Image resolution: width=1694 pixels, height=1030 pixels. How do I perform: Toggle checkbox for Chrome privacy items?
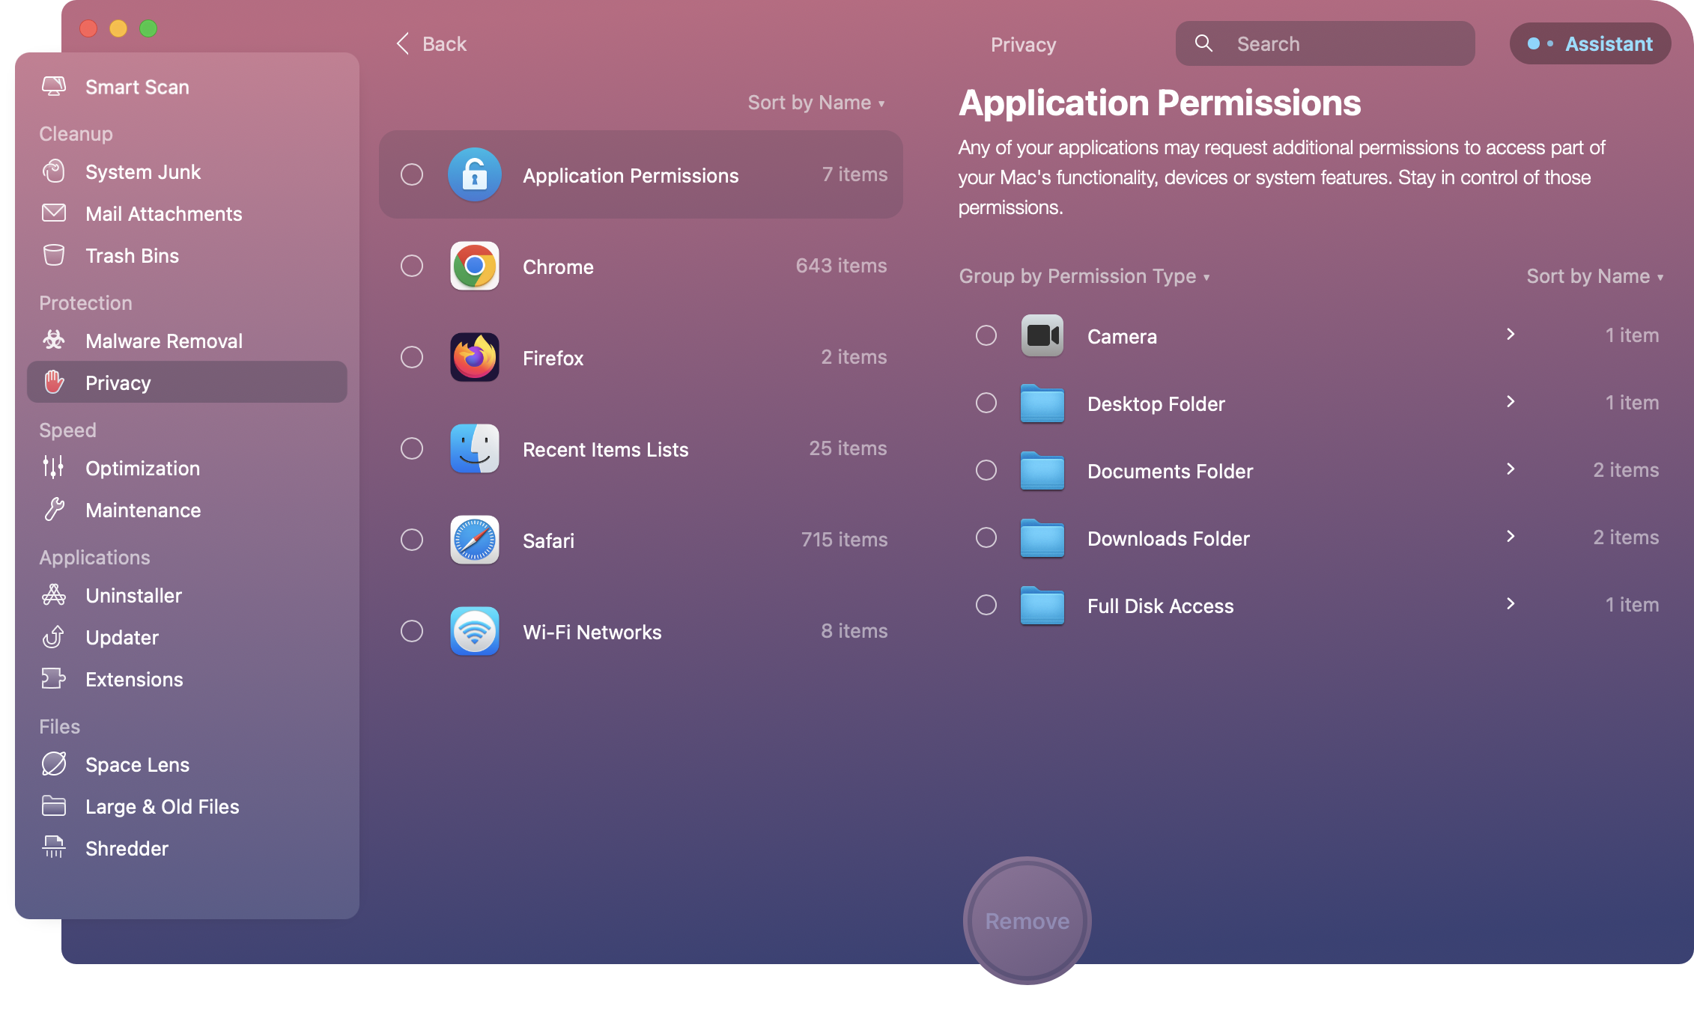pos(411,266)
